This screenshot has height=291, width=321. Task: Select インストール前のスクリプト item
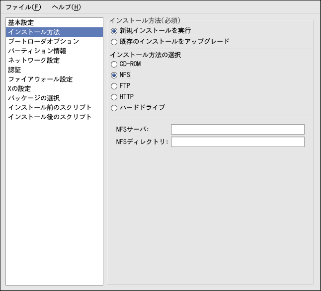50,108
